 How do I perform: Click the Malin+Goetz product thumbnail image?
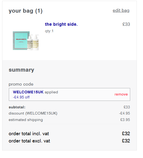(26, 41)
